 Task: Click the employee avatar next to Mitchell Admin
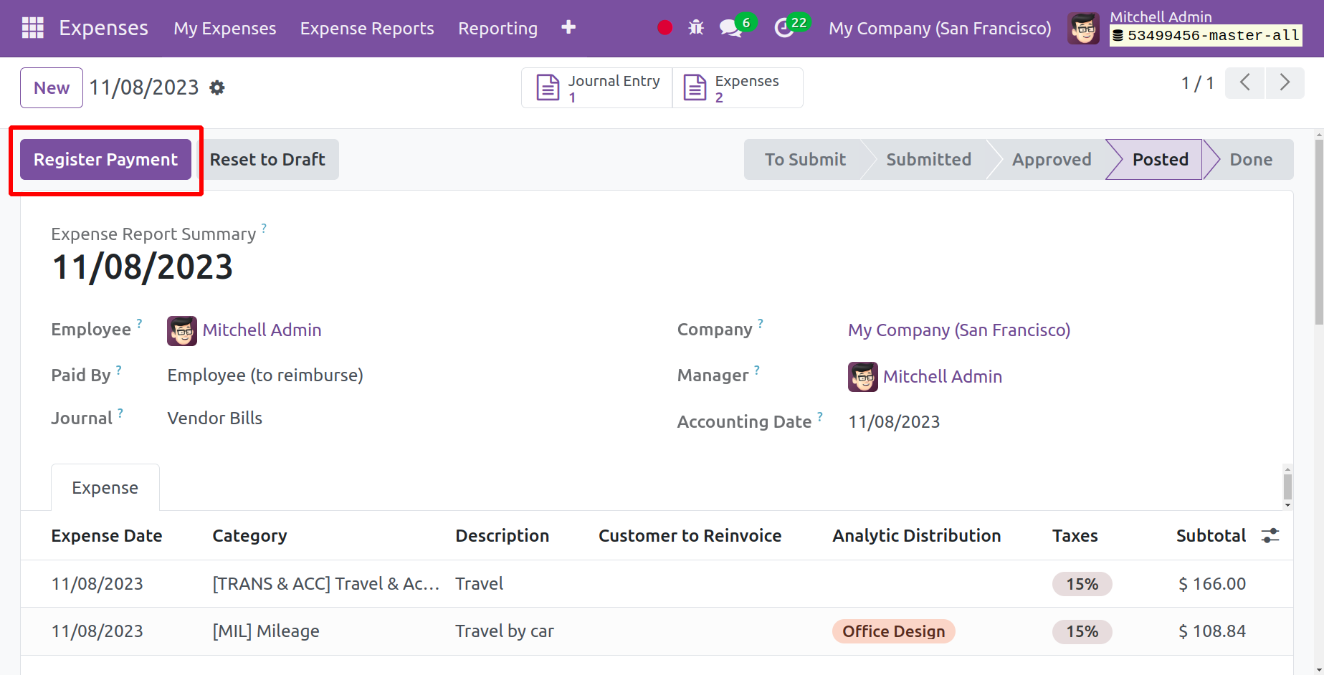pyautogui.click(x=182, y=331)
